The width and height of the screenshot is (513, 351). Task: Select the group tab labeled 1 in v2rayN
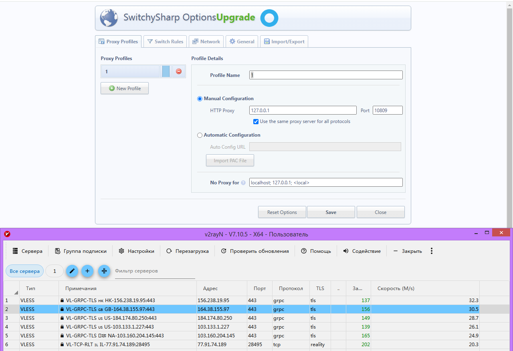pyautogui.click(x=55, y=271)
